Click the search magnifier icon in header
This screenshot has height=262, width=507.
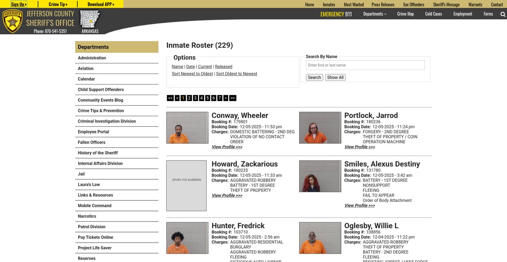coord(503,14)
